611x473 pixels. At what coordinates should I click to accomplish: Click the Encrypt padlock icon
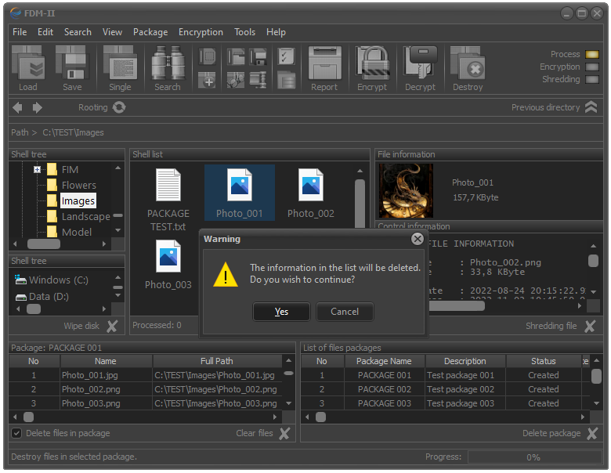[373, 63]
